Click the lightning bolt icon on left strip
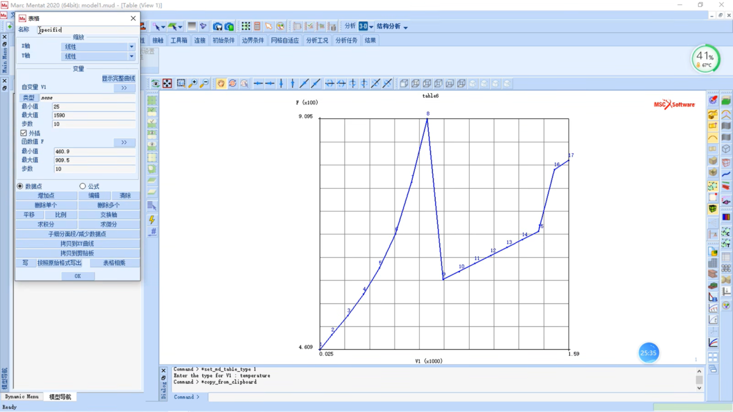Viewport: 733px width, 412px height. tap(152, 220)
